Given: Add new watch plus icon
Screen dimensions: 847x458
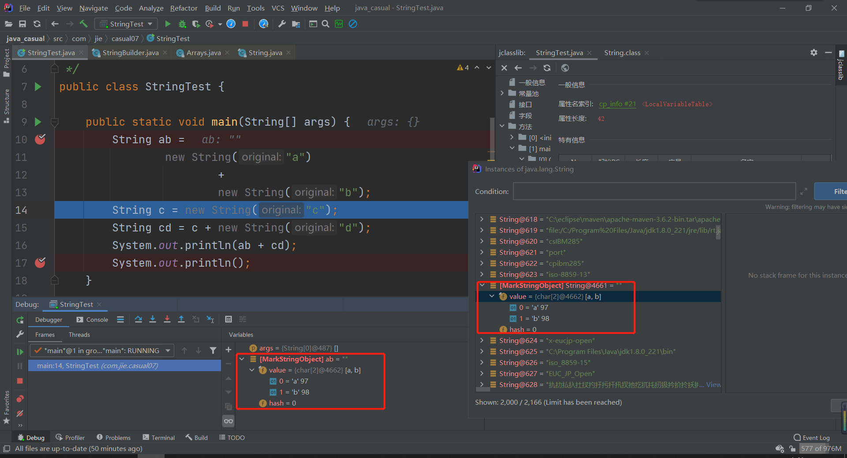Looking at the screenshot, I should pos(229,350).
